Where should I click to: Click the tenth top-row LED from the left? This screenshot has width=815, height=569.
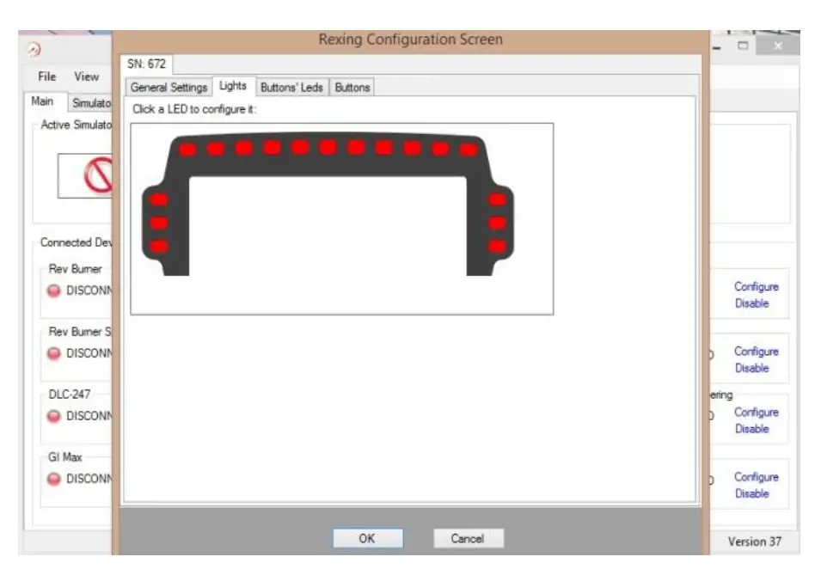(x=440, y=150)
